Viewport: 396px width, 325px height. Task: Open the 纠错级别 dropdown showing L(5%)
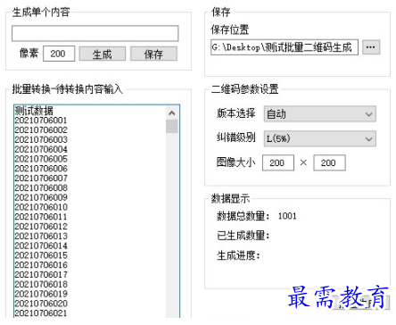[x=320, y=138]
